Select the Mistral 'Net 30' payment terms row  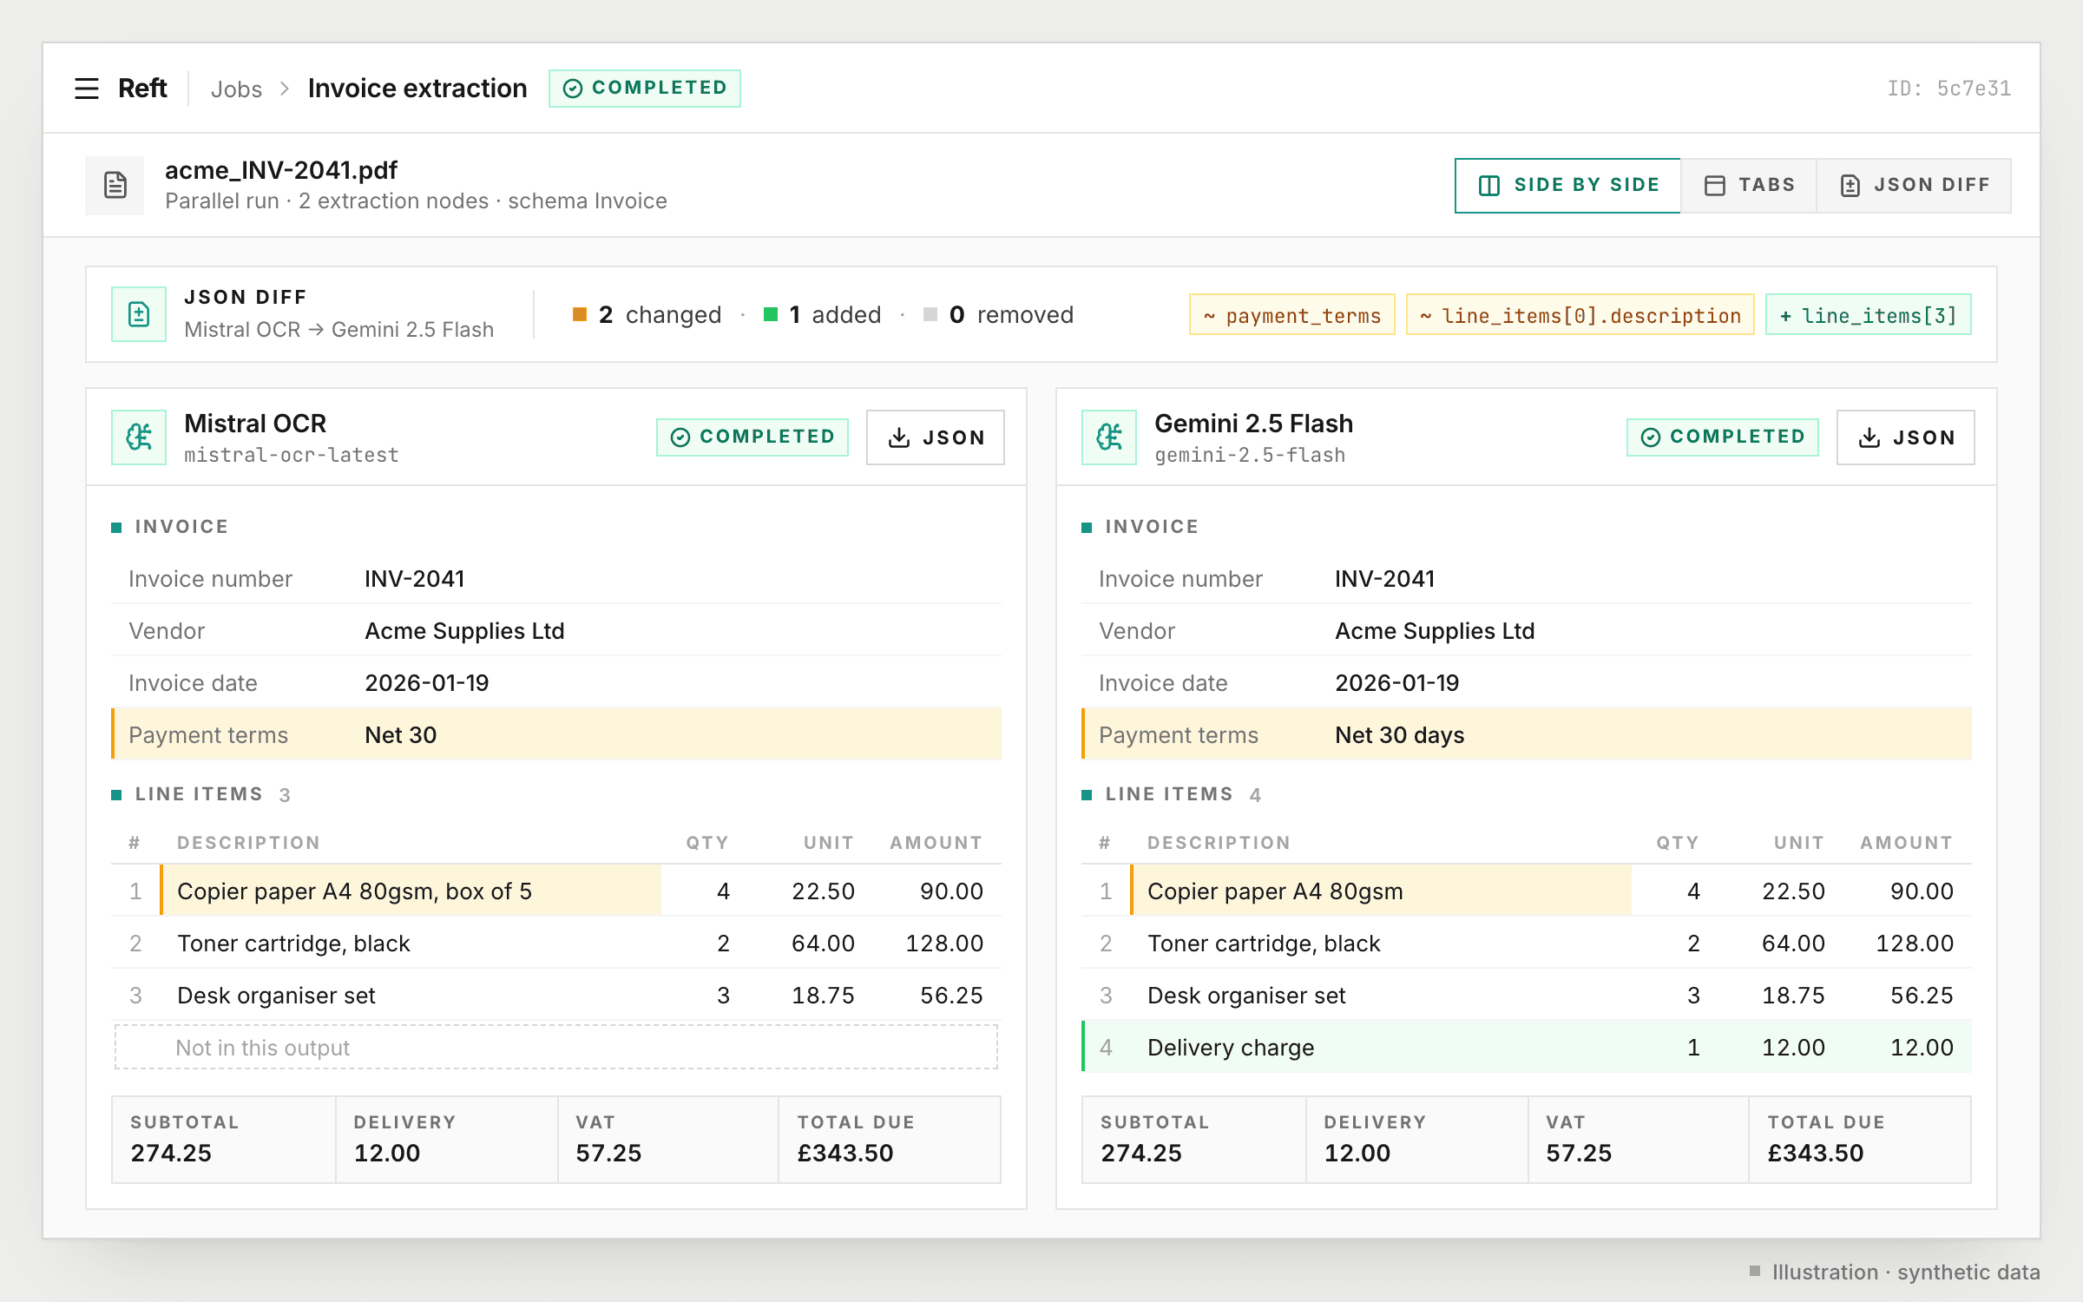[556, 734]
